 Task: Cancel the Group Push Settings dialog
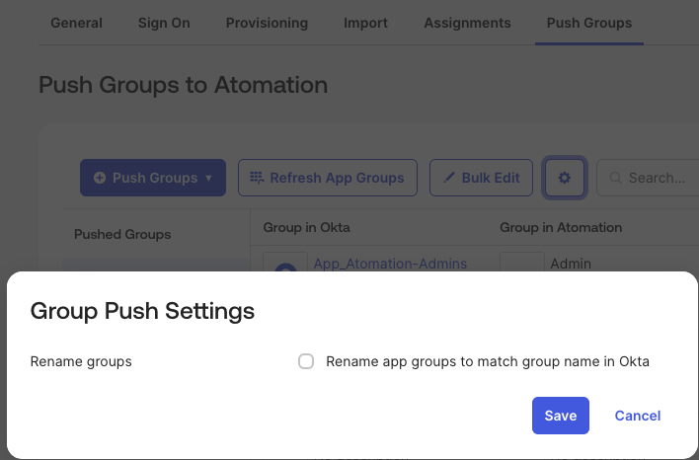tap(638, 416)
